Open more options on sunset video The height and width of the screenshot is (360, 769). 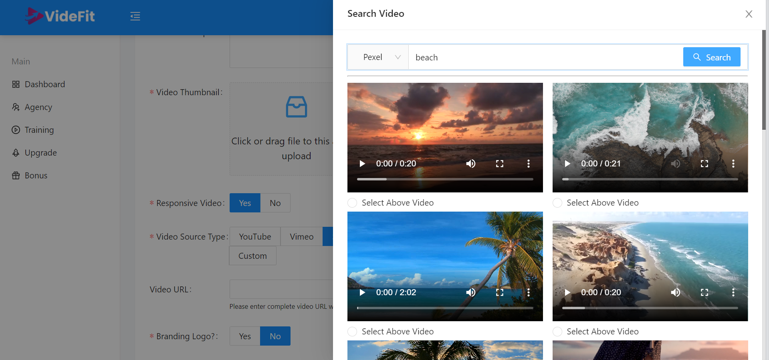pyautogui.click(x=529, y=164)
